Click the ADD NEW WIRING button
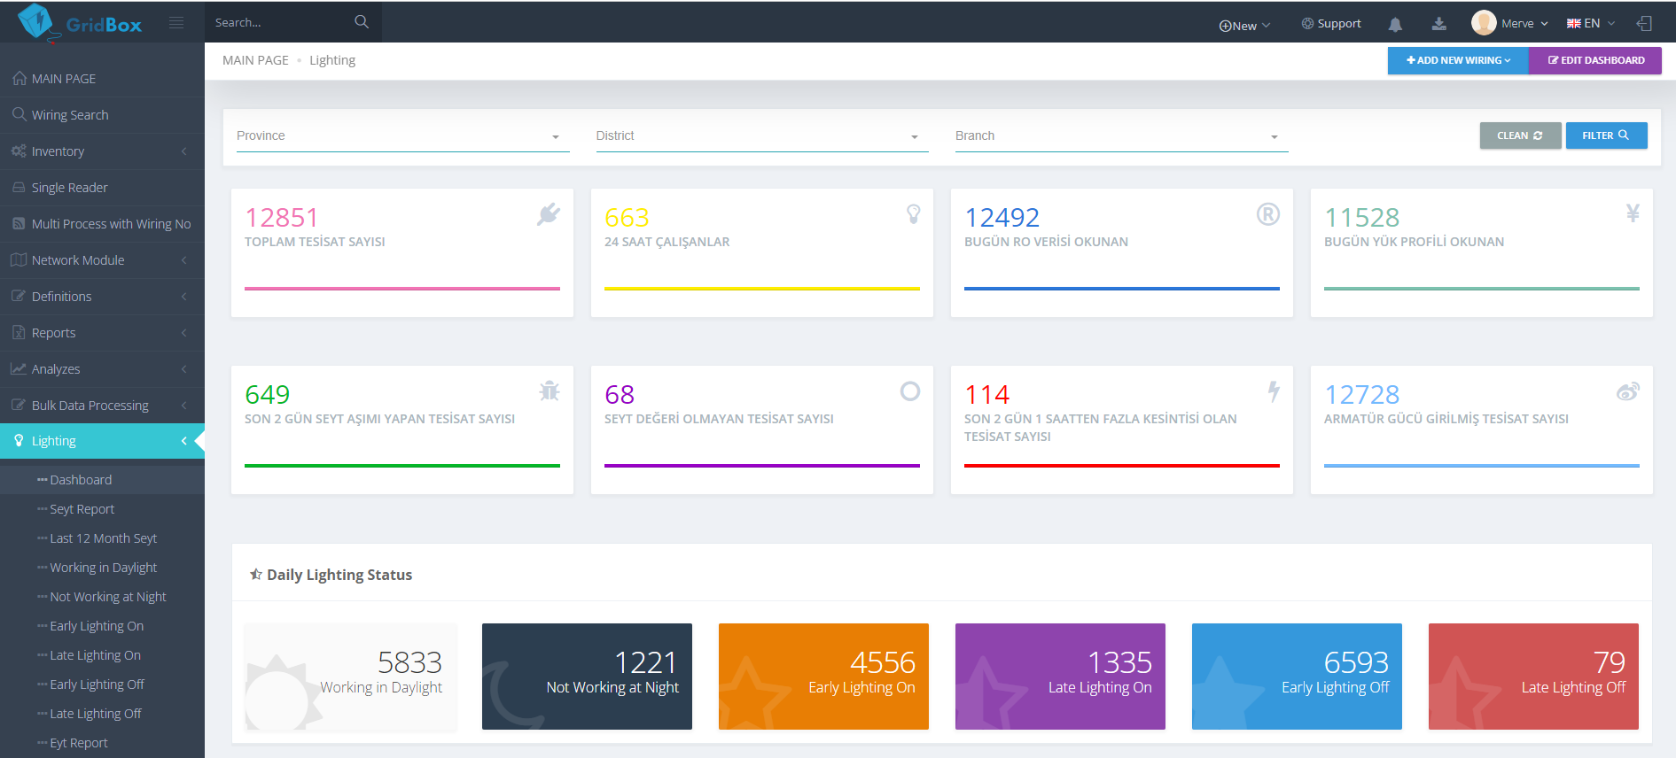Image resolution: width=1676 pixels, height=758 pixels. [1458, 60]
